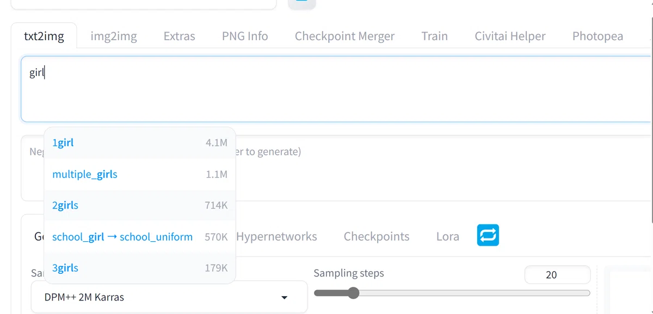The height and width of the screenshot is (314, 653).
Task: Click the blue refresh extra networks icon
Action: pyautogui.click(x=488, y=235)
